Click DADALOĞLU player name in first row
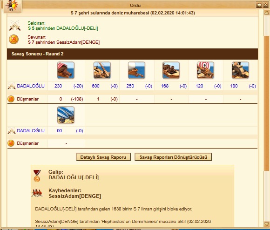 coord(31,86)
